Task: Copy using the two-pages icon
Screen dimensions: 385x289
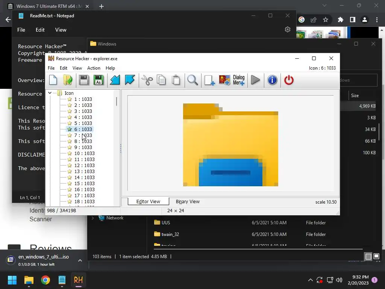Action: tap(161, 80)
